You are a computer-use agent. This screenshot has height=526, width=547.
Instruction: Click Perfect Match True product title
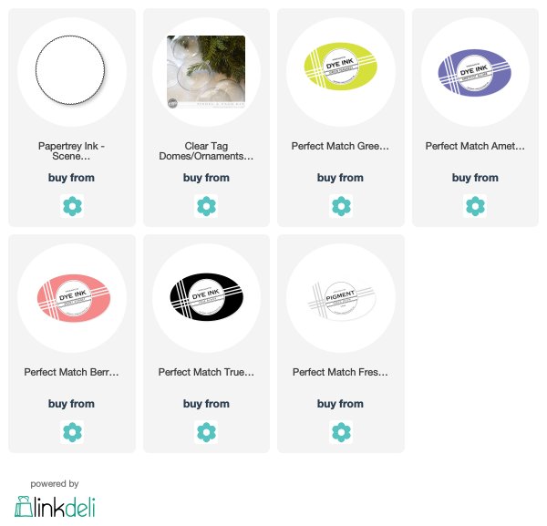click(x=206, y=372)
